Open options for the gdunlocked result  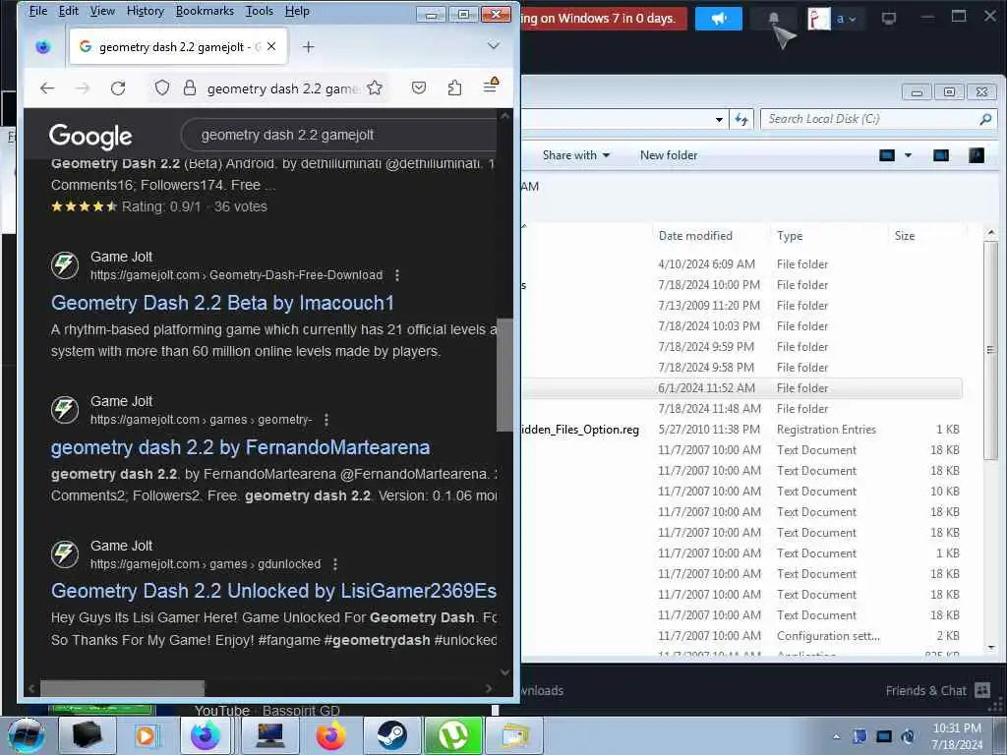click(335, 564)
